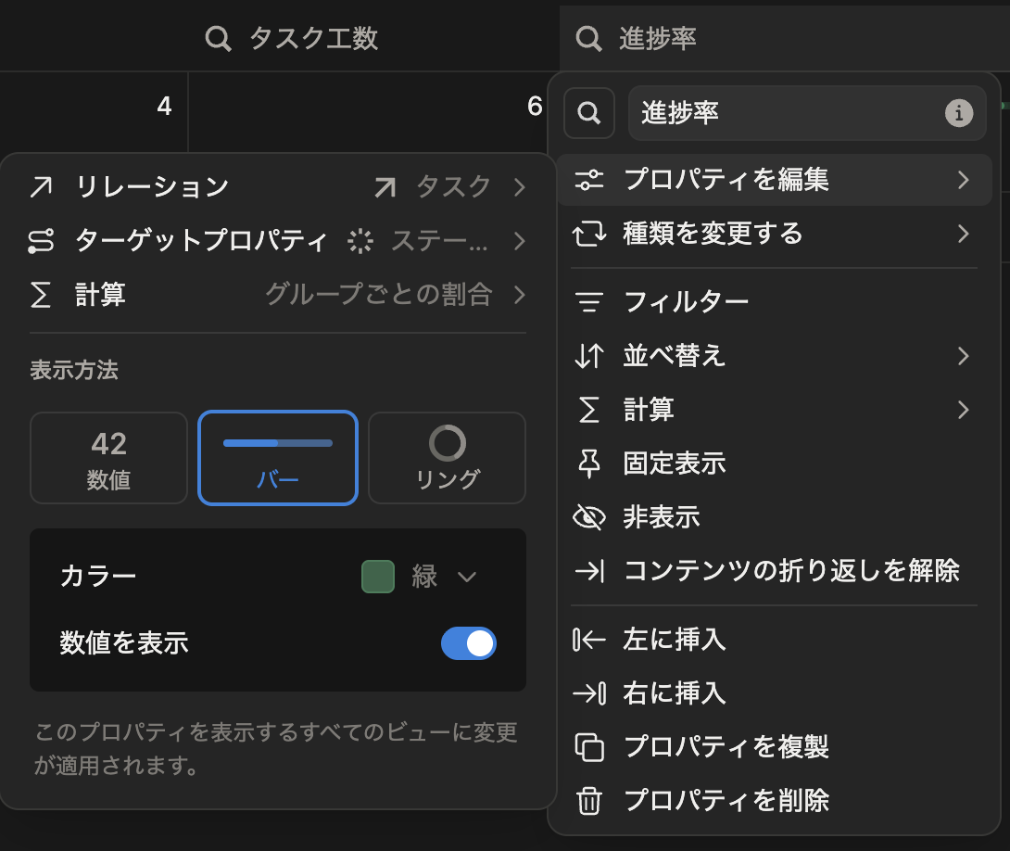Click the trash icon for プロパティを削除
1010x851 pixels.
588,800
